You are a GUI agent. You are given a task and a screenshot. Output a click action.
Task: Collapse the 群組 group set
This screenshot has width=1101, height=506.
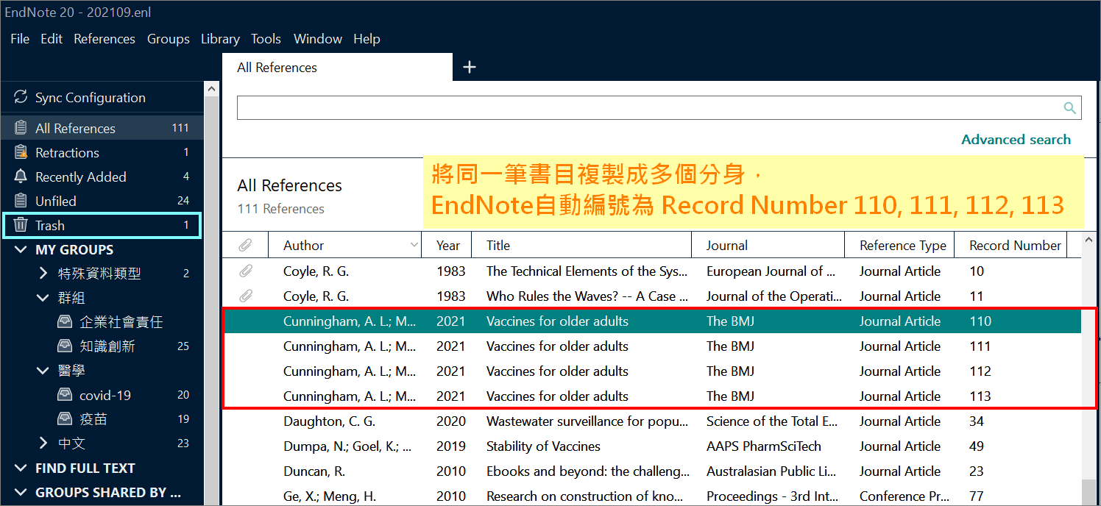(x=43, y=298)
